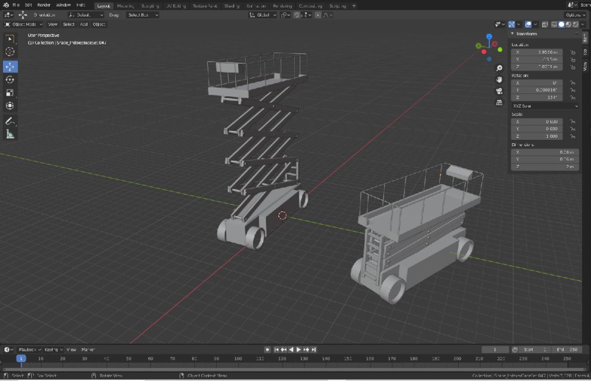Enable solid viewport shading mode
Viewport: 591px width, 381px height.
click(561, 24)
